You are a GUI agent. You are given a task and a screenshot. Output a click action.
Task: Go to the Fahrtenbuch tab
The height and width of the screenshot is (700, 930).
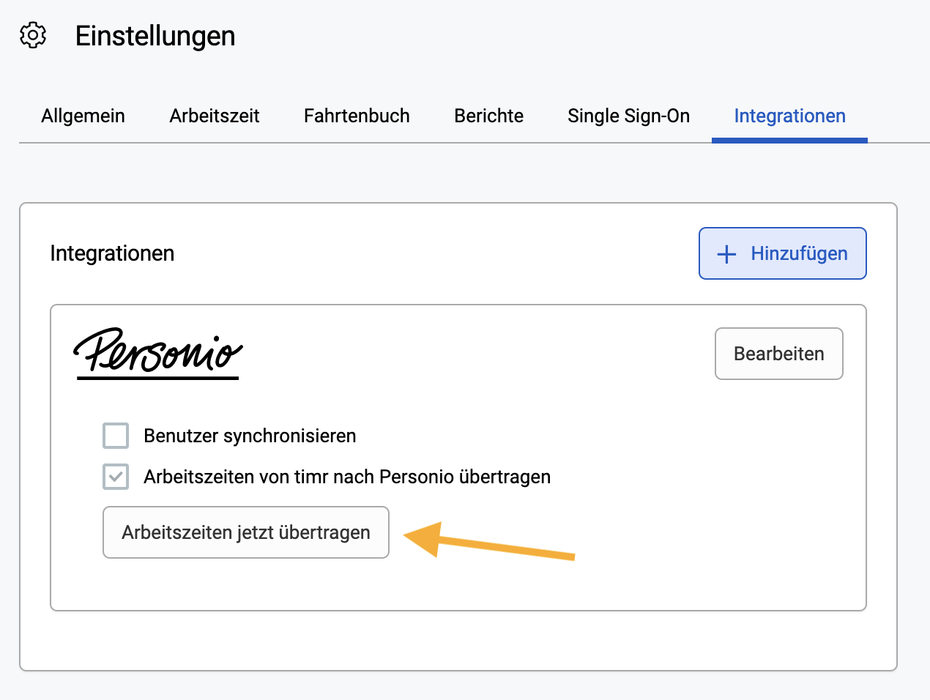[x=357, y=116]
